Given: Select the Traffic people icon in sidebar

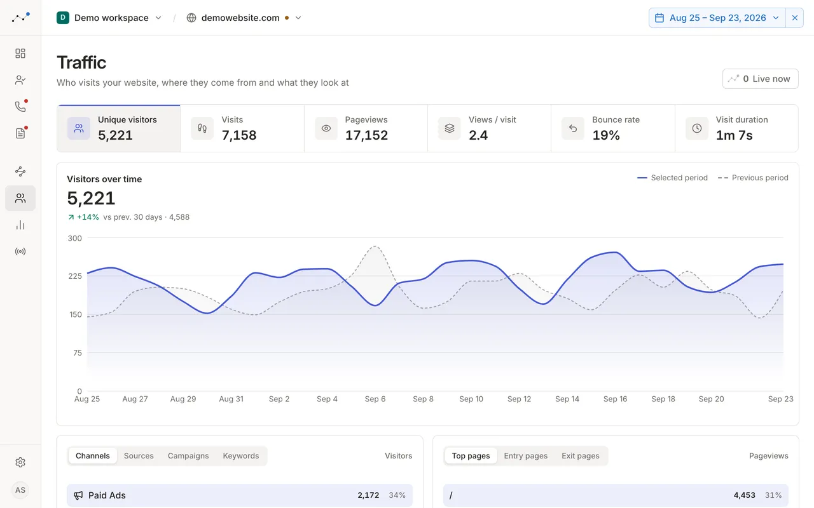Looking at the screenshot, I should pyautogui.click(x=20, y=198).
